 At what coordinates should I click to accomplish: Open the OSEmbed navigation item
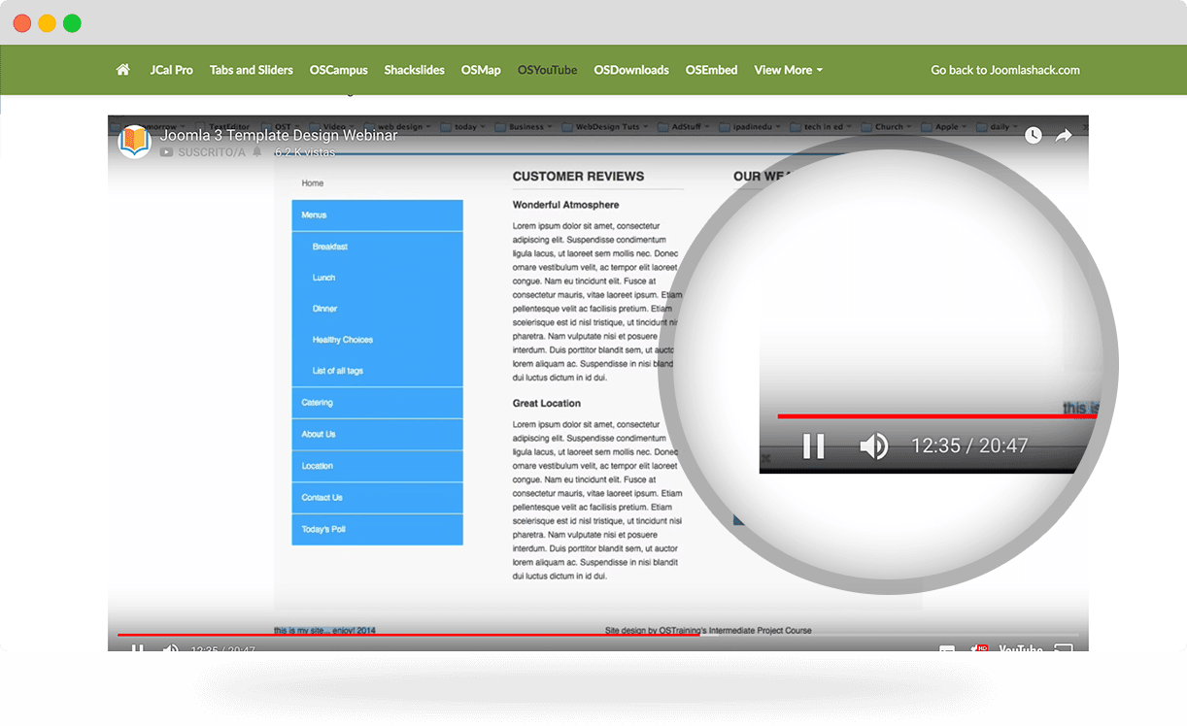tap(712, 70)
